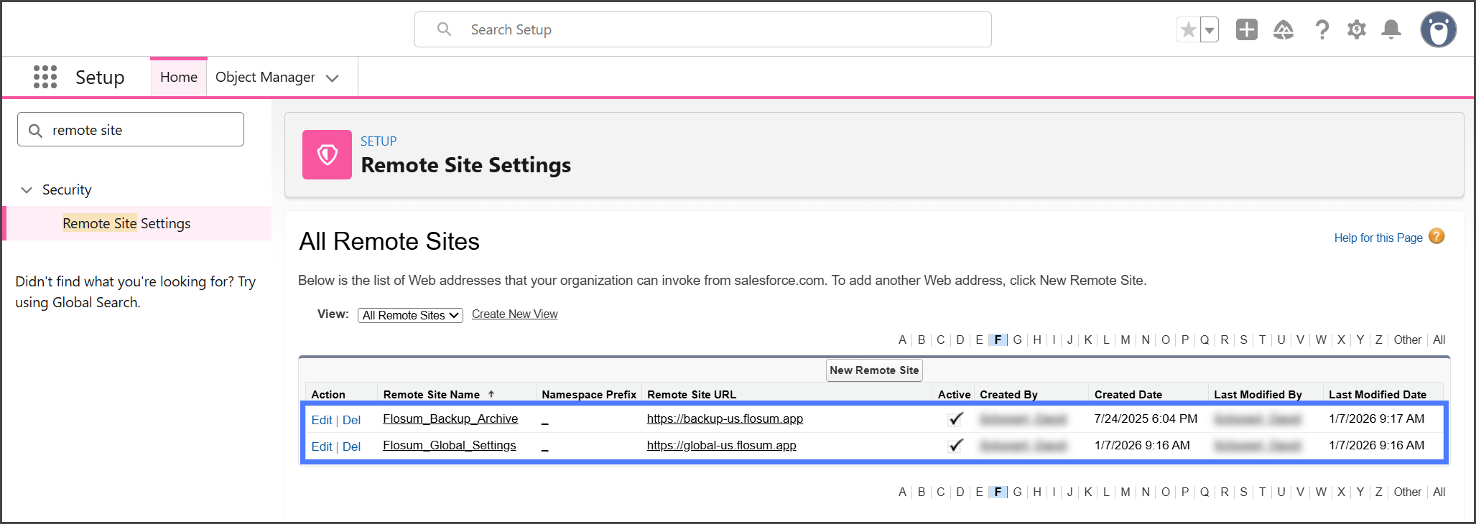
Task: Select Remote Site Settings in the sidebar
Action: pos(126,223)
